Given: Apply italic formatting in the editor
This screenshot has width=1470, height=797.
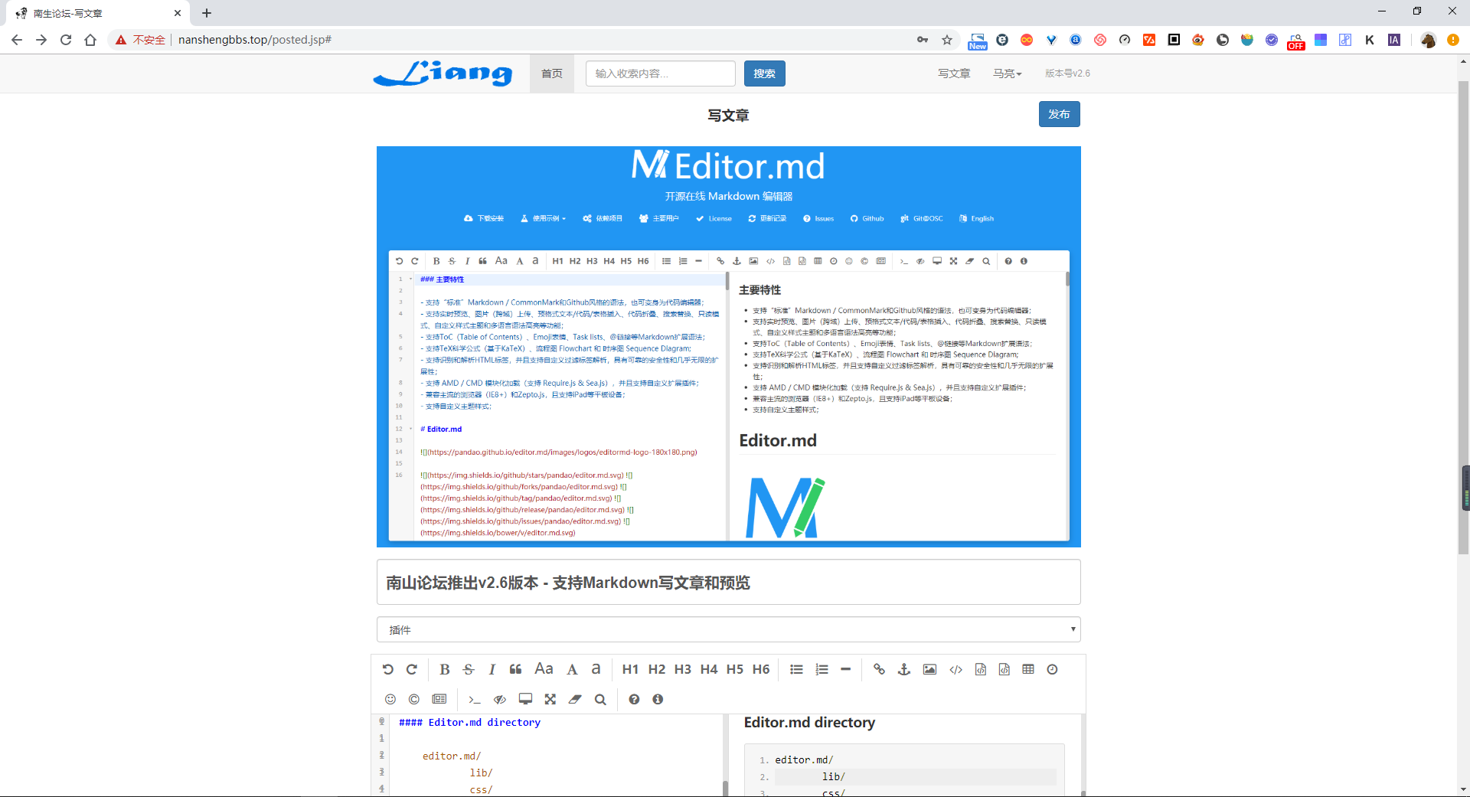Looking at the screenshot, I should tap(492, 669).
